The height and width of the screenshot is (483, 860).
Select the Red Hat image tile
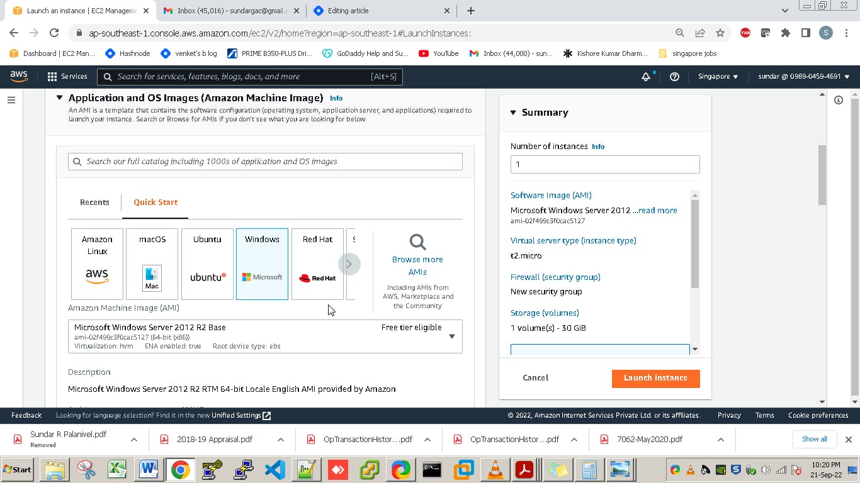click(x=317, y=264)
